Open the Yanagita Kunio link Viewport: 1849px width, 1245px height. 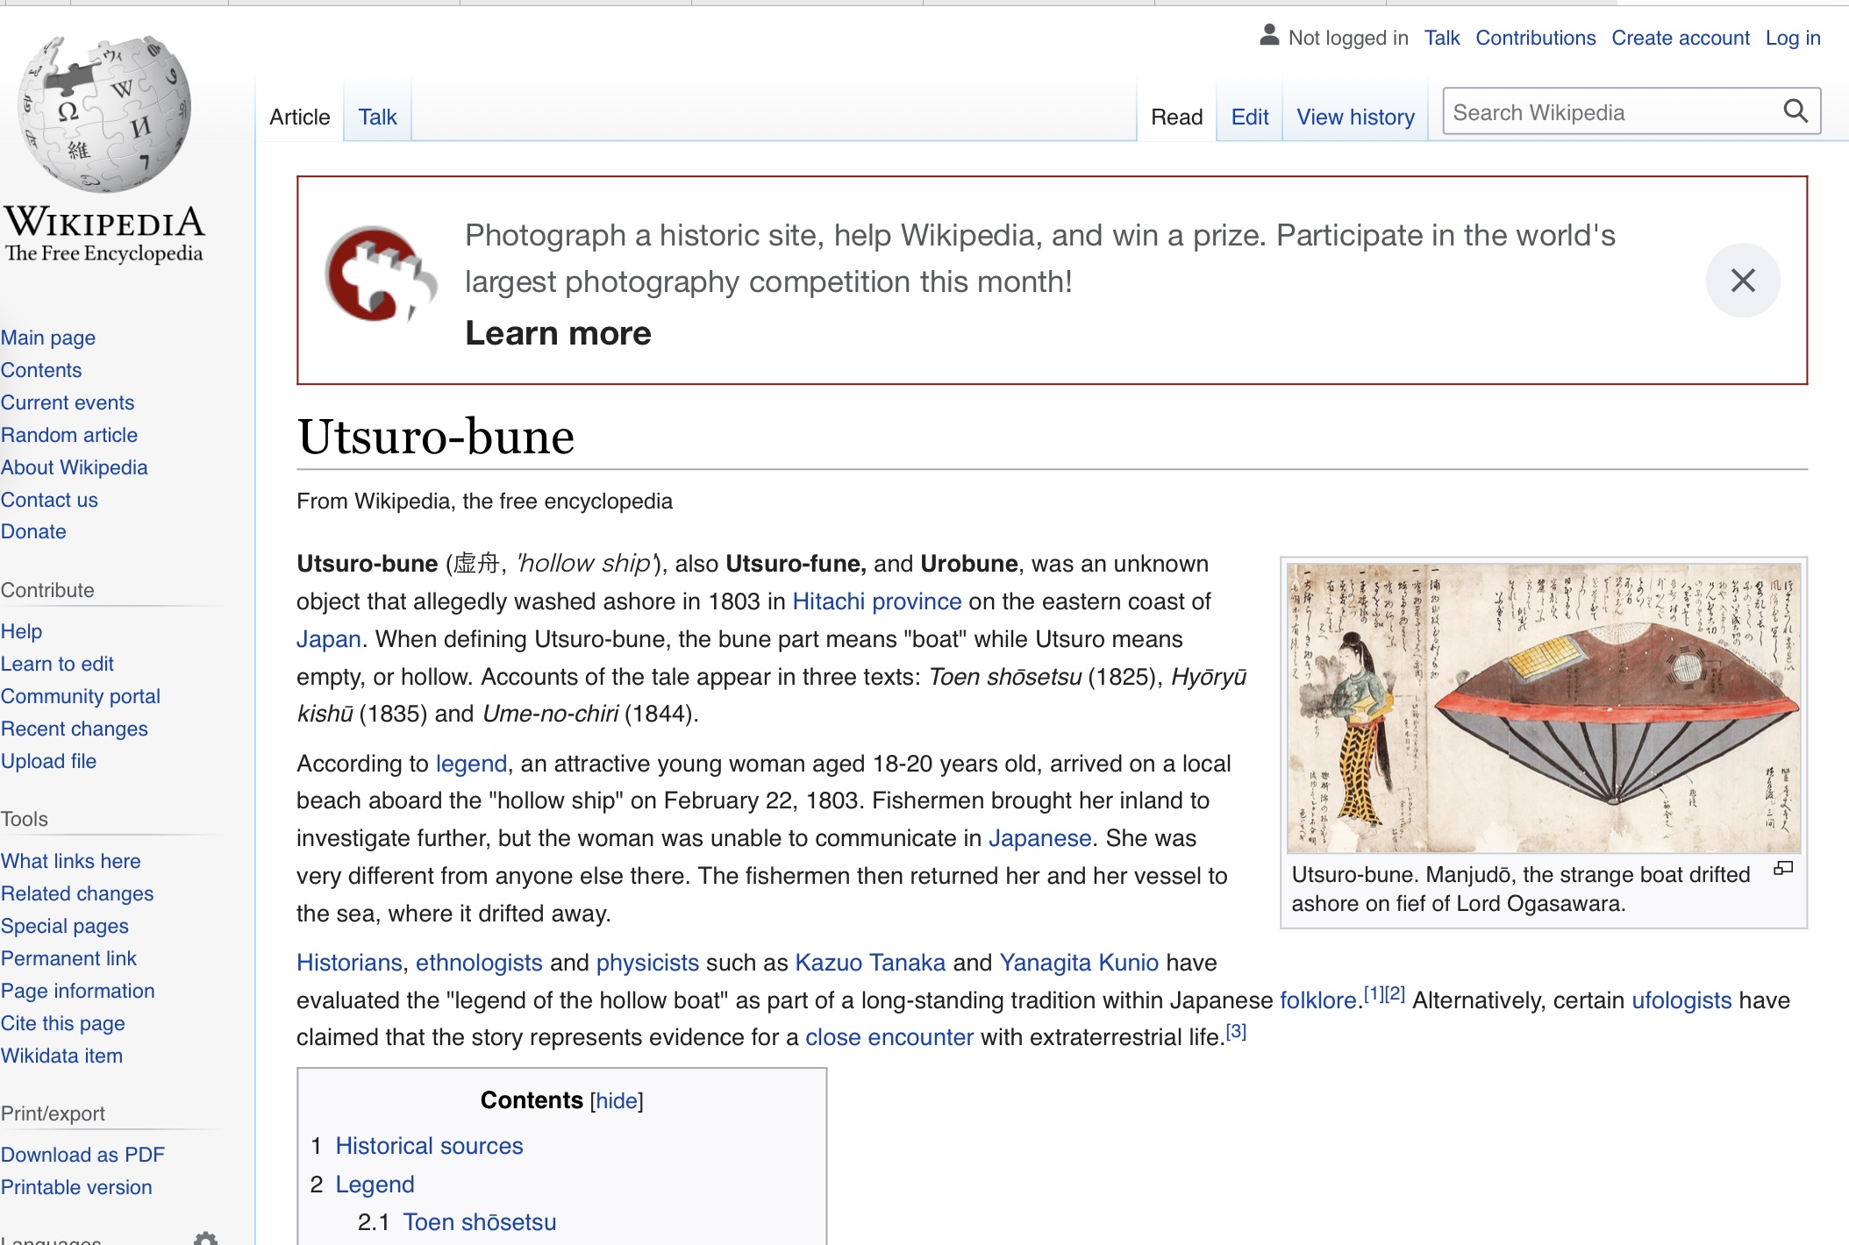[1079, 963]
